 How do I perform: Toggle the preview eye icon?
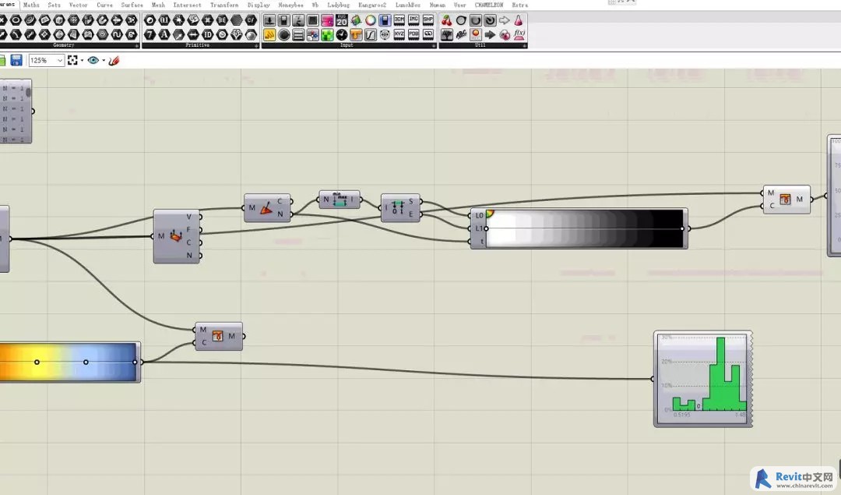(x=93, y=60)
